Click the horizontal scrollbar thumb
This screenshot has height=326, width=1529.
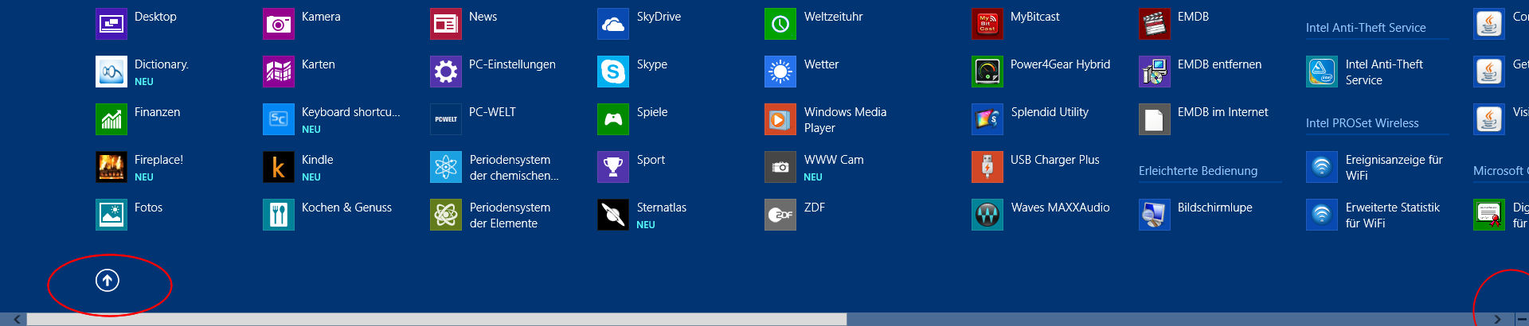coord(436,319)
